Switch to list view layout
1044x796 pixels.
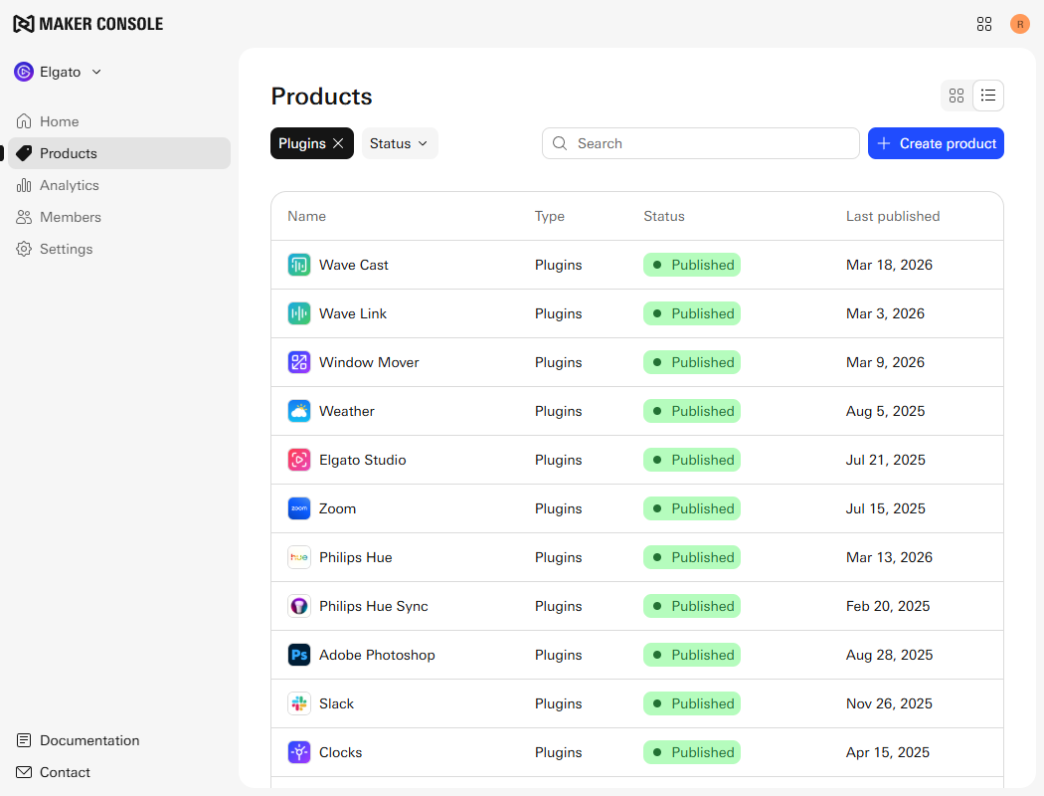pyautogui.click(x=988, y=96)
